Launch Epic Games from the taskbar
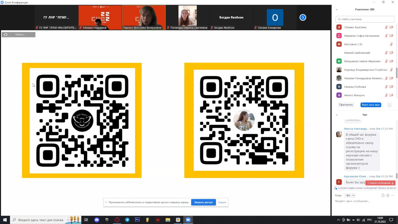This screenshot has height=224, width=398. 107,220
